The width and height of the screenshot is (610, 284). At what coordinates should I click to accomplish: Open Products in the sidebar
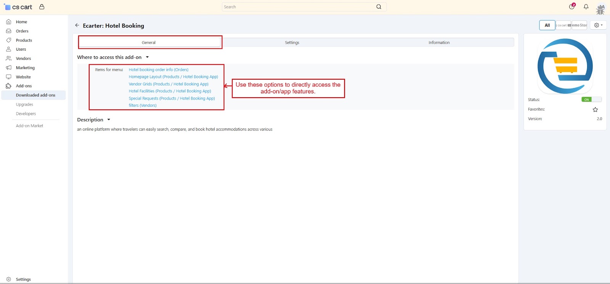click(24, 40)
